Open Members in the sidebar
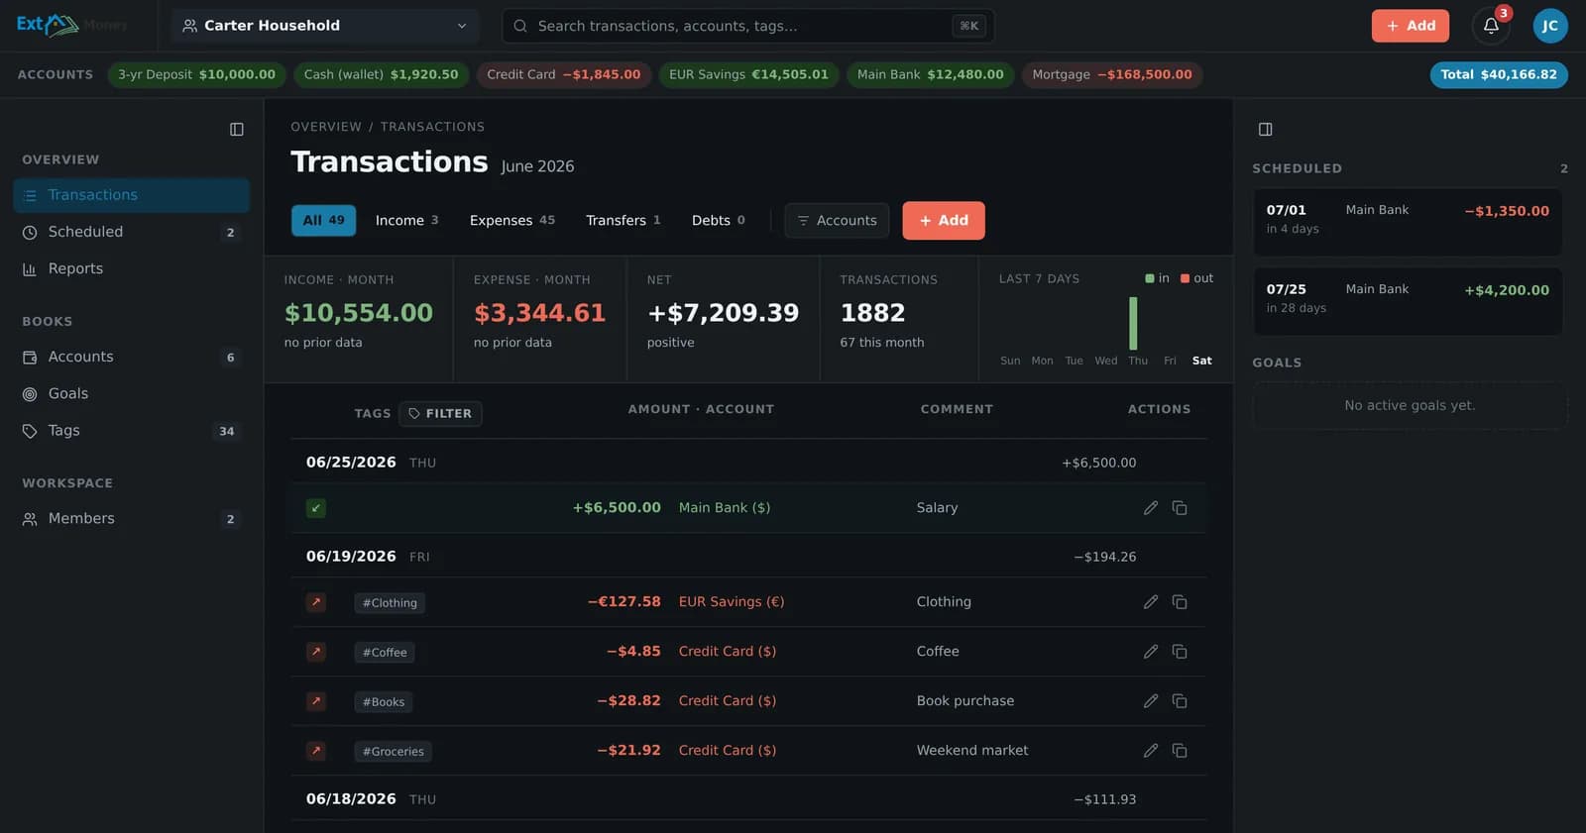 (131, 519)
